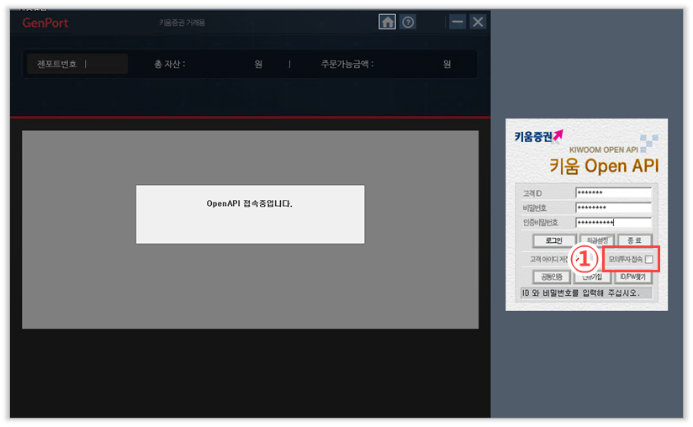The height and width of the screenshot is (427, 693).
Task: Focus the 비밀번호 password field
Action: (613, 208)
